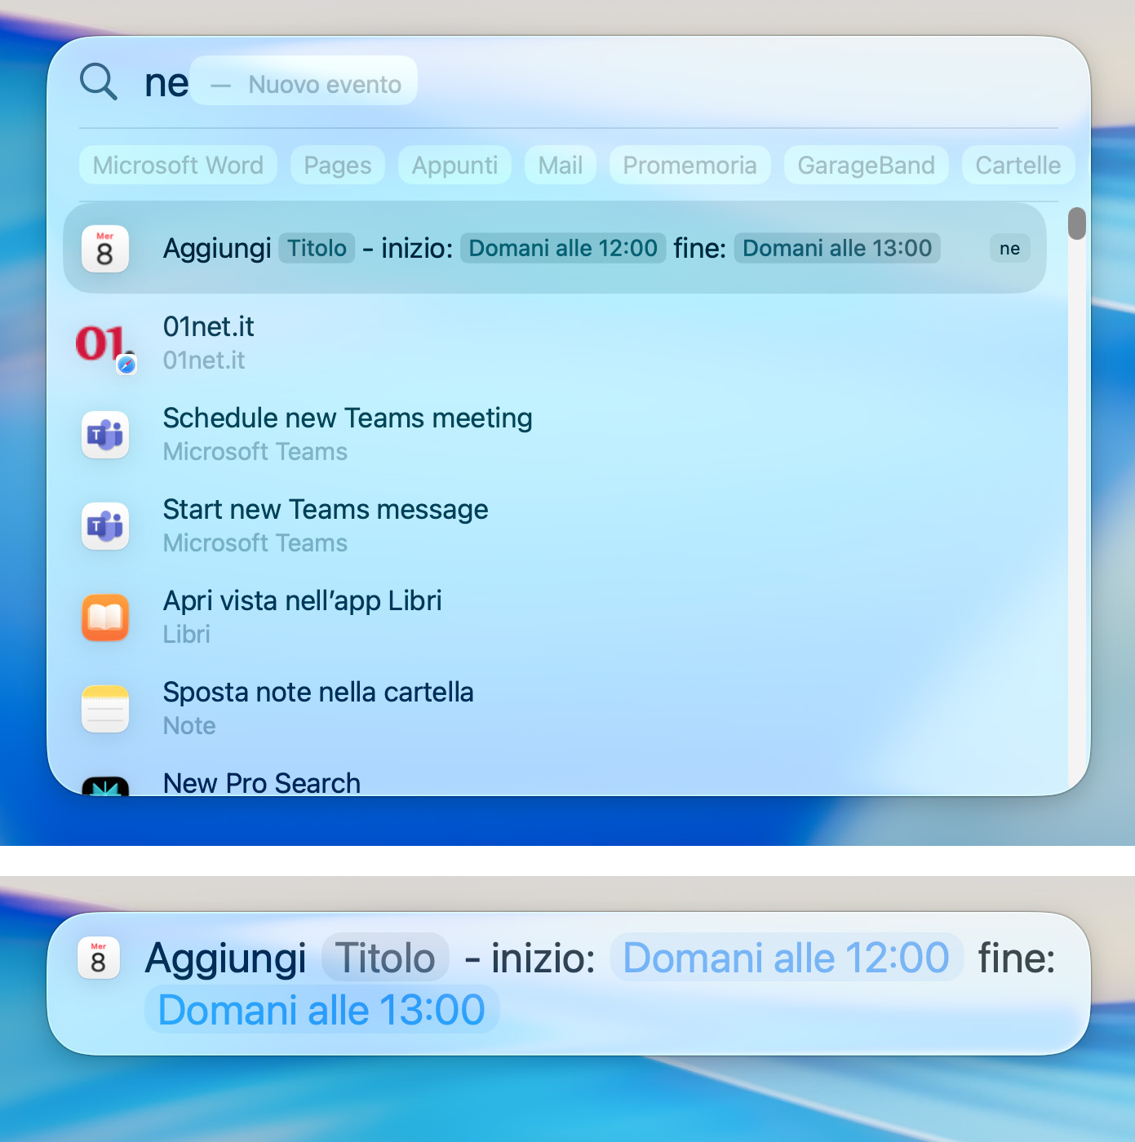This screenshot has height=1142, width=1135.
Task: Click the Teams icon beside Start new Teams message
Action: click(105, 526)
